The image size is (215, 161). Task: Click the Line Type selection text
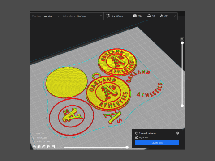click(x=82, y=16)
